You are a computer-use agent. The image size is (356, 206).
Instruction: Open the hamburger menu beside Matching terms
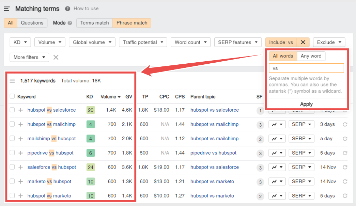coord(6,9)
